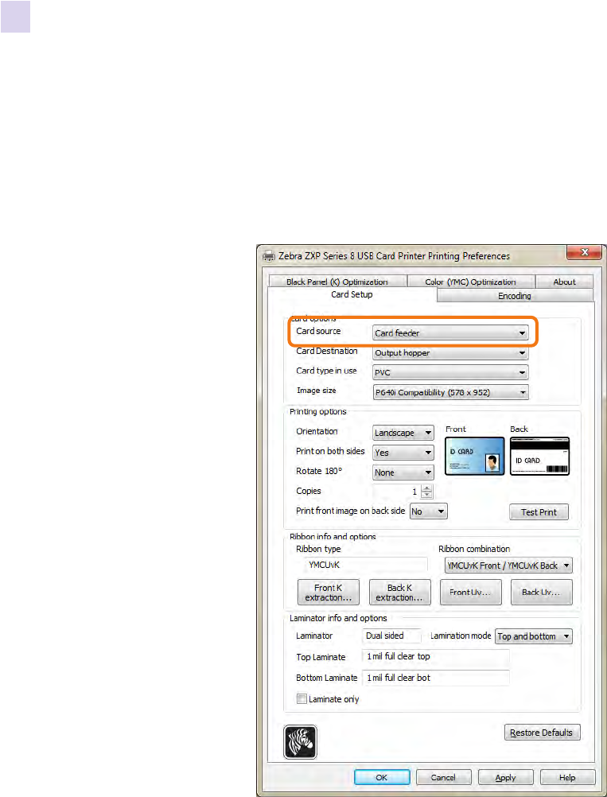Screen dimensions: 607x797
Task: Click the Cancel button
Action: pyautogui.click(x=443, y=777)
